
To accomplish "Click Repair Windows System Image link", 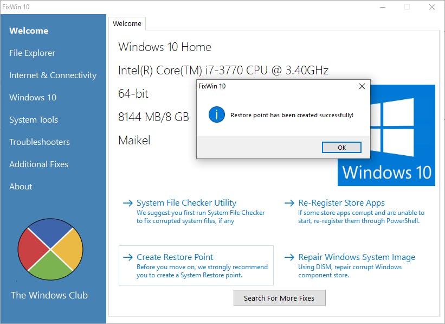I will point(357,257).
